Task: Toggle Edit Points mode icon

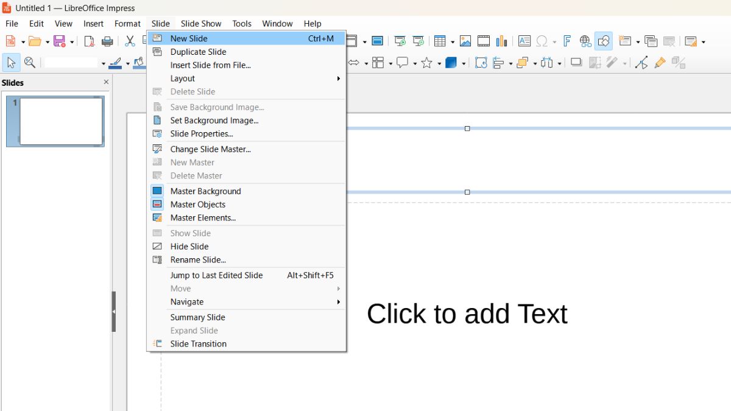Action: [x=641, y=63]
